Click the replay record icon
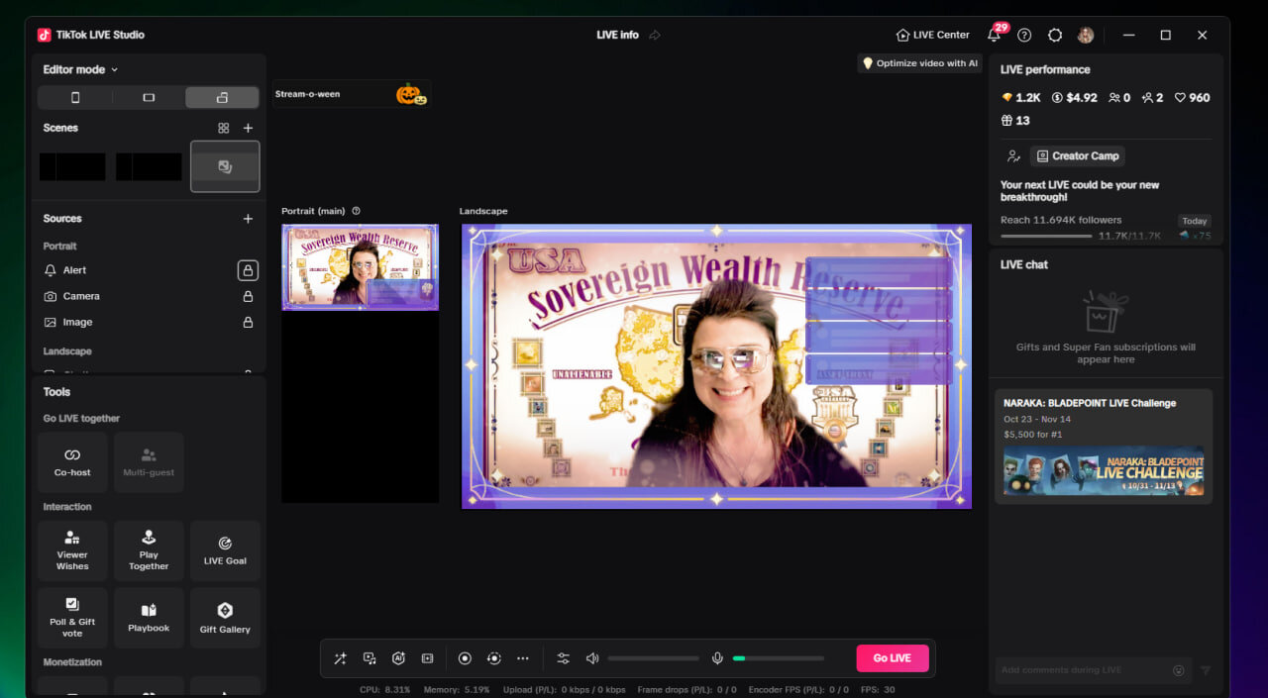 tap(493, 658)
